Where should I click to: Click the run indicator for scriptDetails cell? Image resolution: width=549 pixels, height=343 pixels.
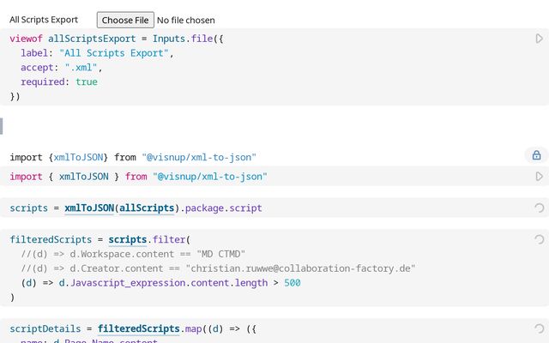click(x=539, y=328)
